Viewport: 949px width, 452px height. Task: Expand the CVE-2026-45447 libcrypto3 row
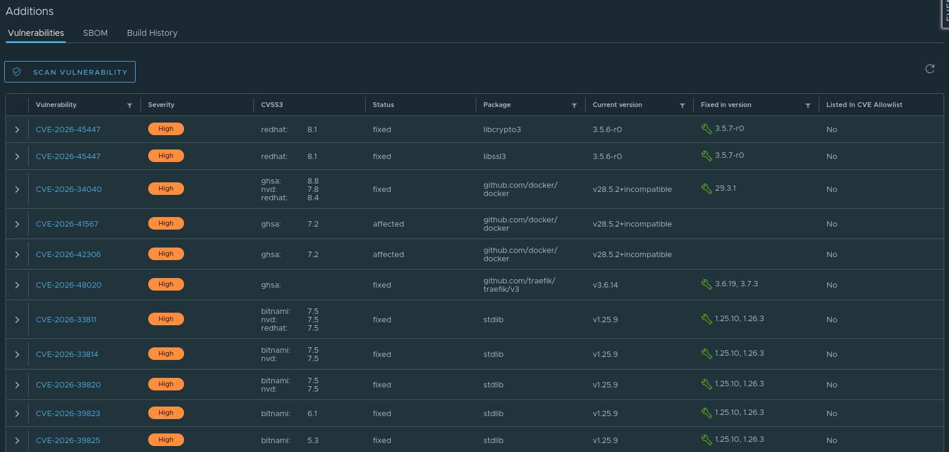coord(17,129)
